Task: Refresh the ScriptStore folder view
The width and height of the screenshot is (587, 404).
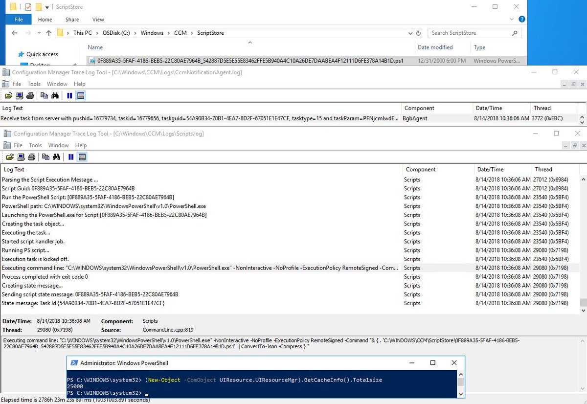Action: pyautogui.click(x=418, y=33)
